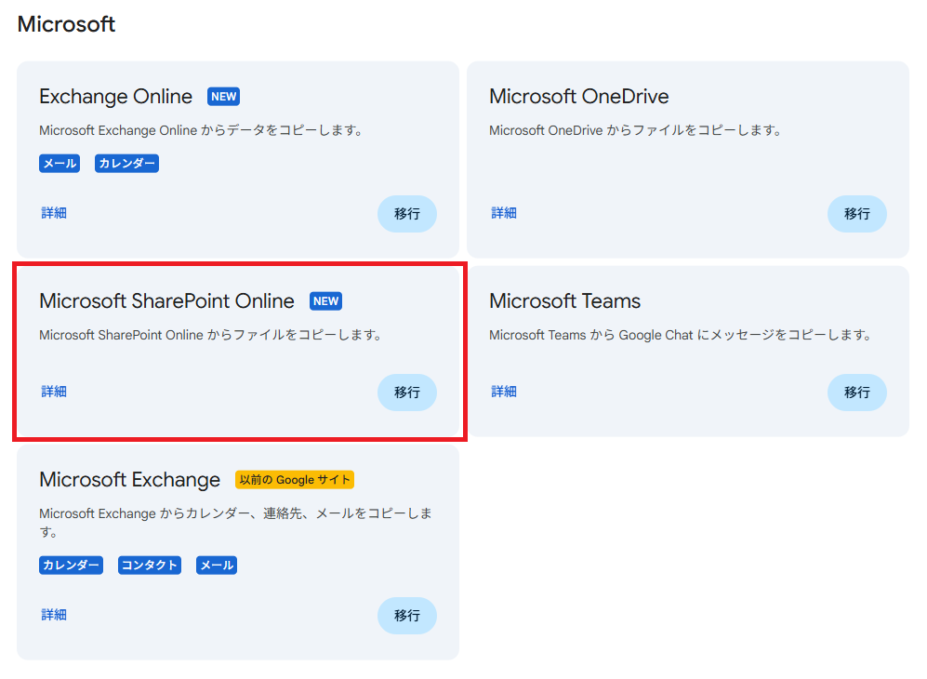Click 移行 button on Microsoft Exchange card
The width and height of the screenshot is (927, 679).
click(x=406, y=616)
